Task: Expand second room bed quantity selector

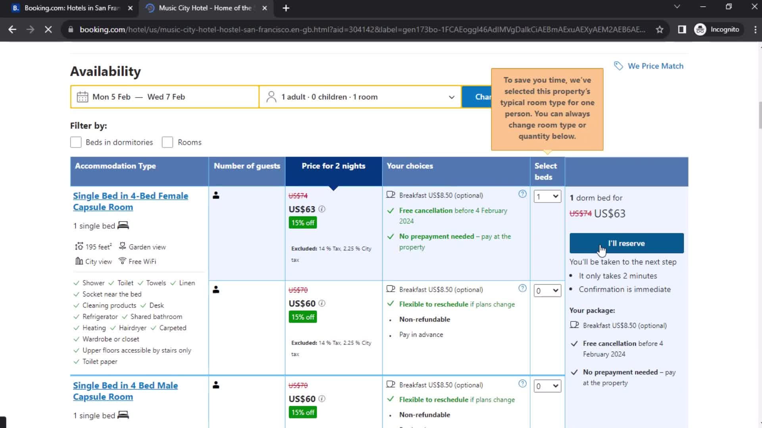Action: [546, 290]
